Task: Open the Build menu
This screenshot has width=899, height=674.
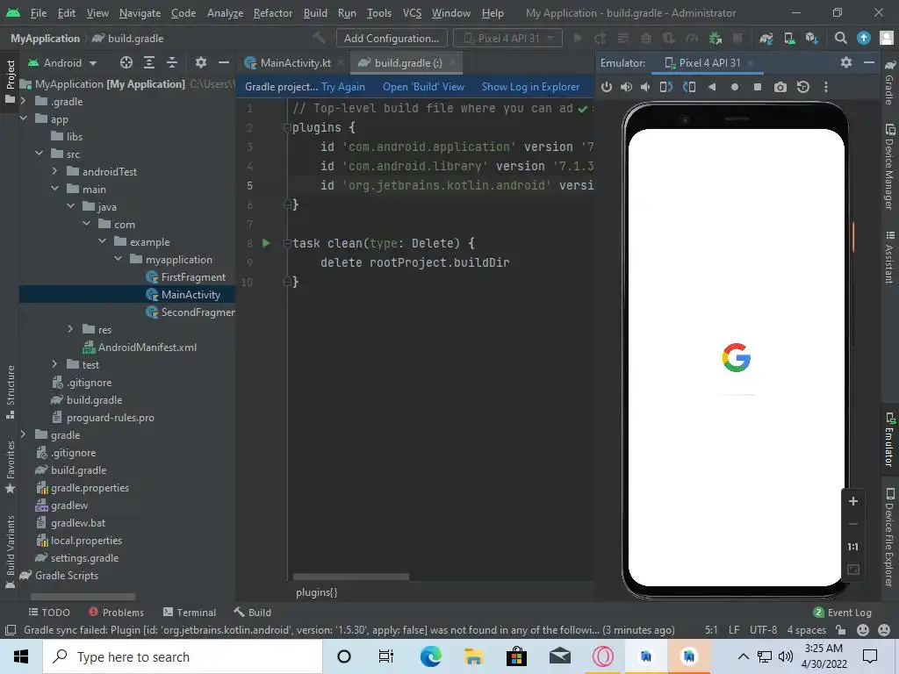Action: (315, 12)
